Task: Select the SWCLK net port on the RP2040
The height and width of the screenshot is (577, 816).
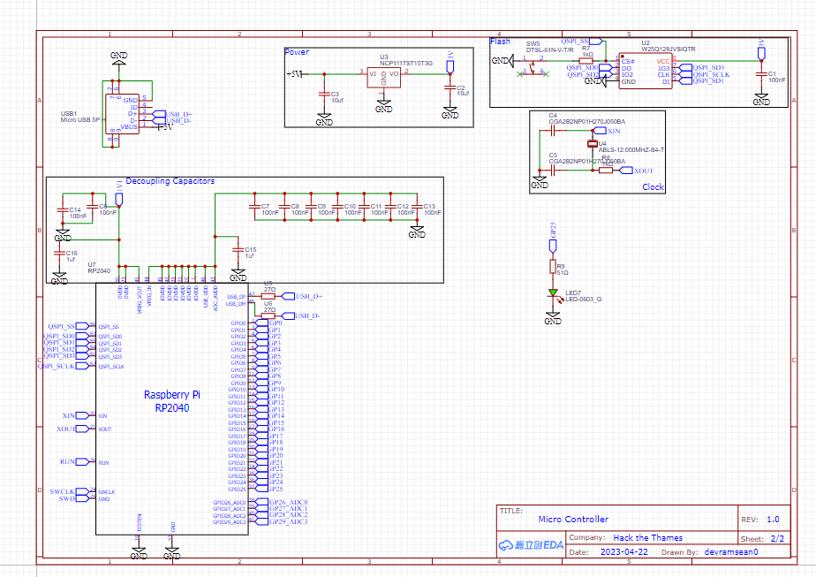Action: (x=70, y=491)
